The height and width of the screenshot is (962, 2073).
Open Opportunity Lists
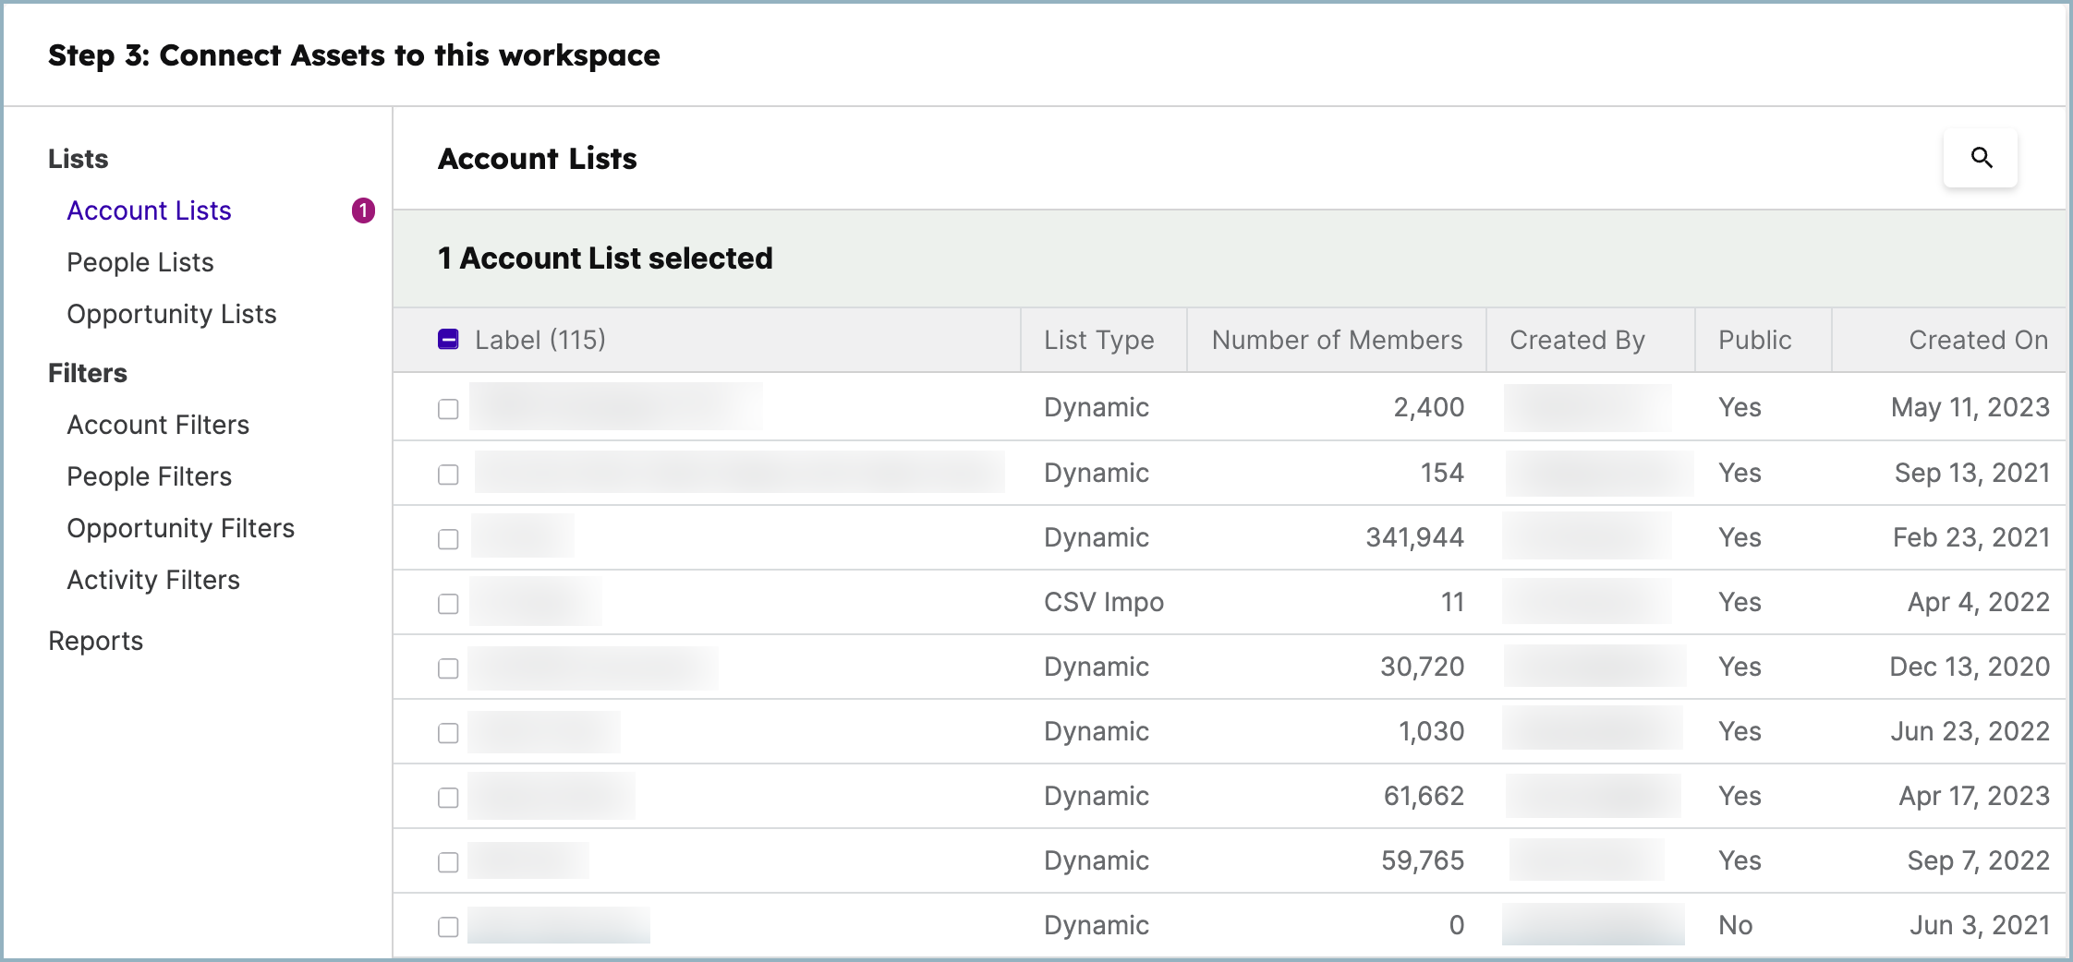(171, 314)
